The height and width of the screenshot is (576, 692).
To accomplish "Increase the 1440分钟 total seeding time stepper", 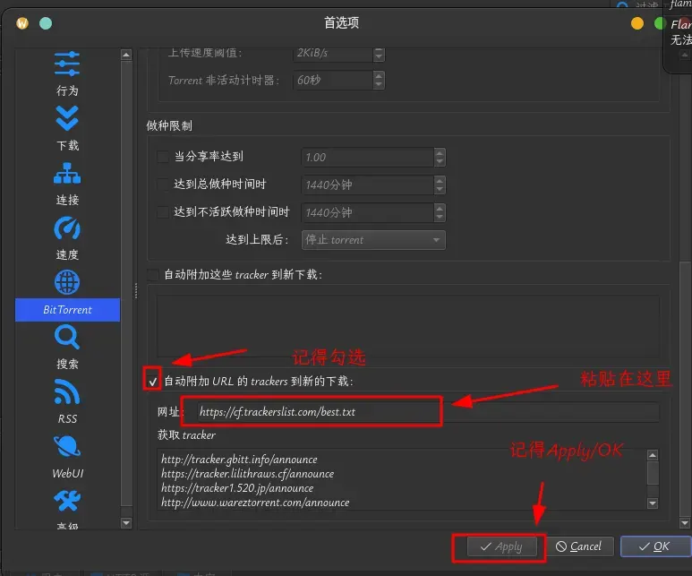I will click(x=440, y=181).
